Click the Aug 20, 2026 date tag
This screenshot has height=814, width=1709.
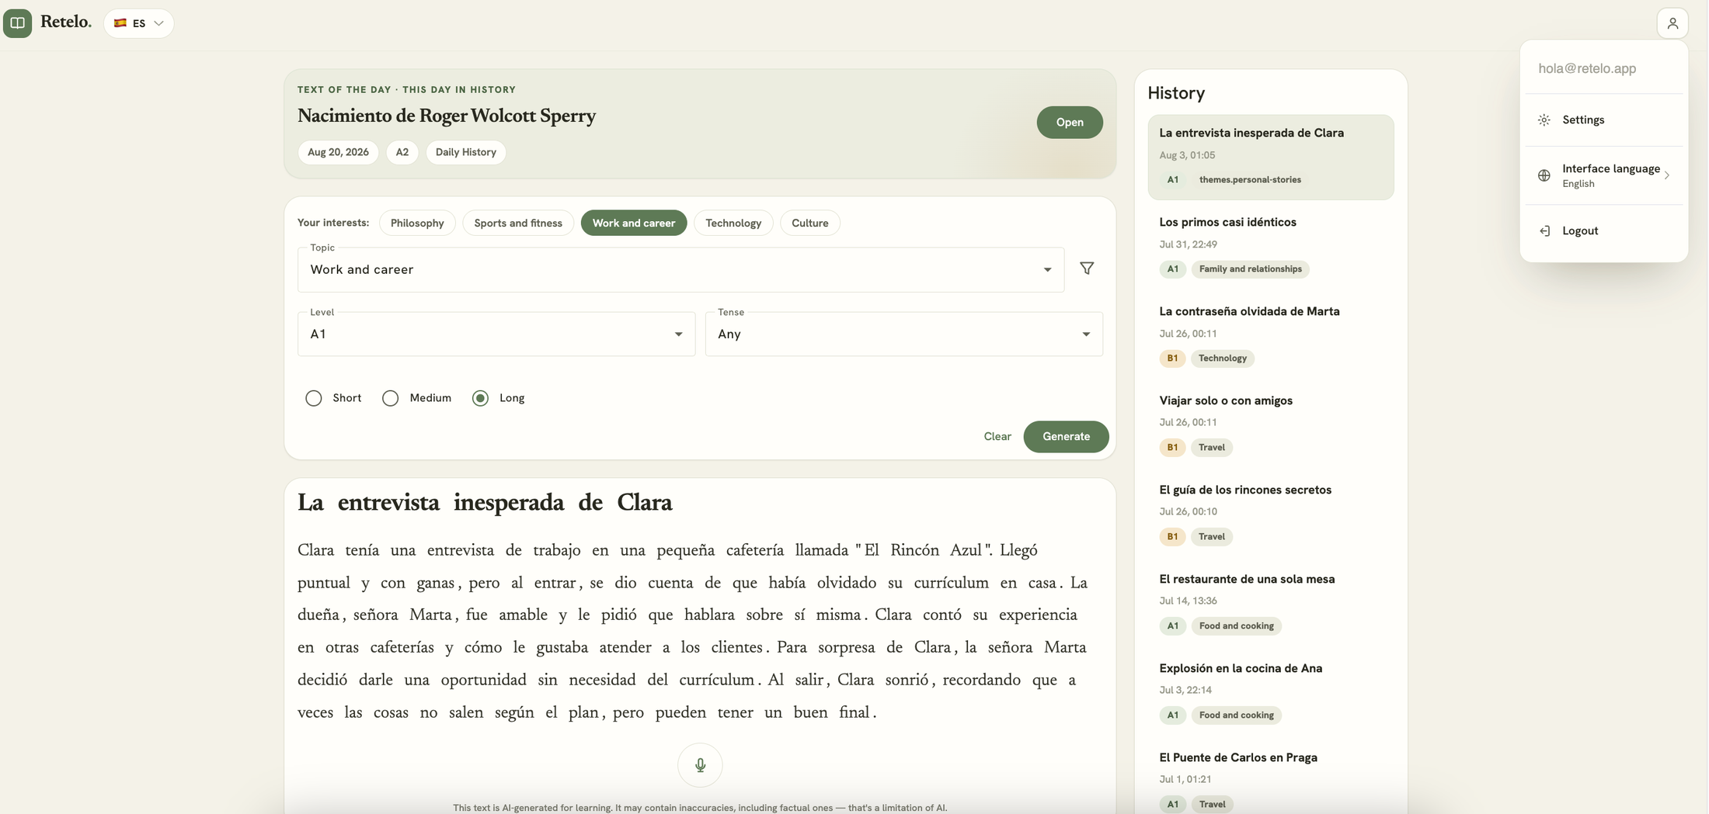pos(338,152)
